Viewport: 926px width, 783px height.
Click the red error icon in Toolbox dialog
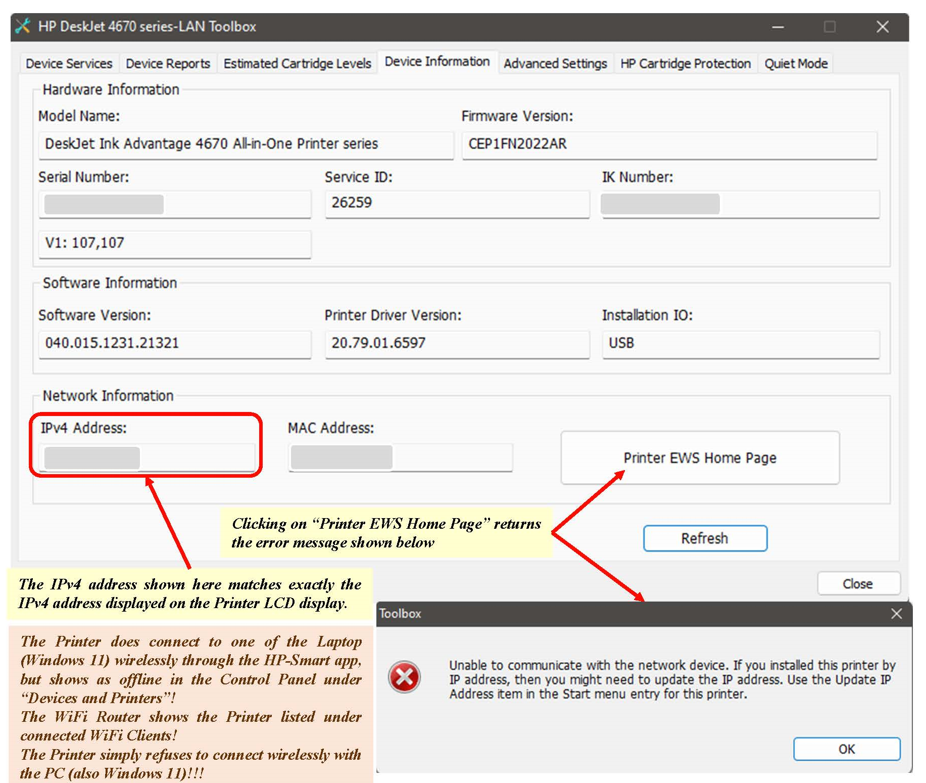[x=404, y=677]
